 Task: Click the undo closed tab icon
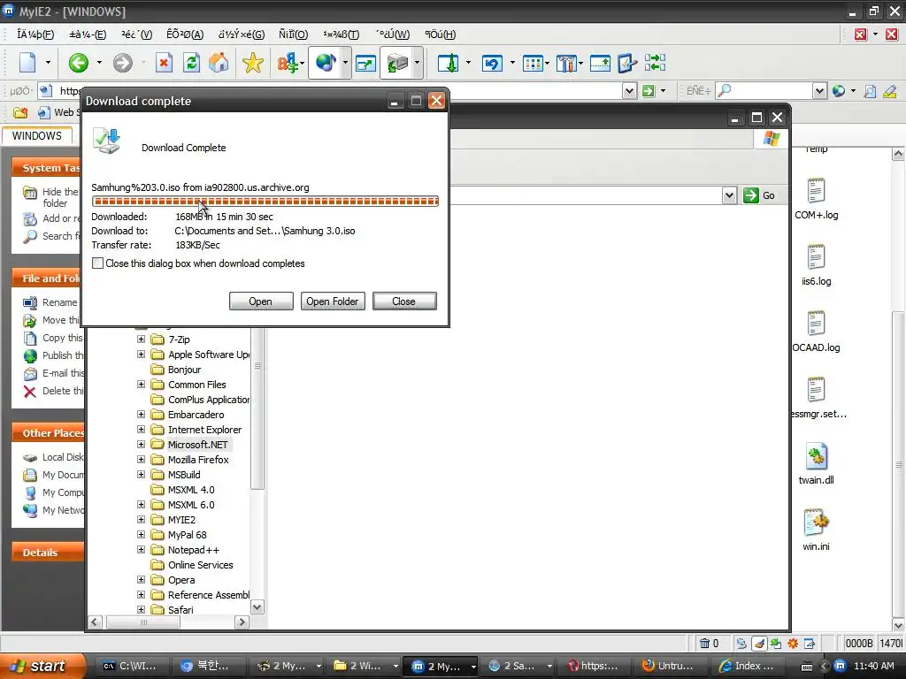[492, 63]
